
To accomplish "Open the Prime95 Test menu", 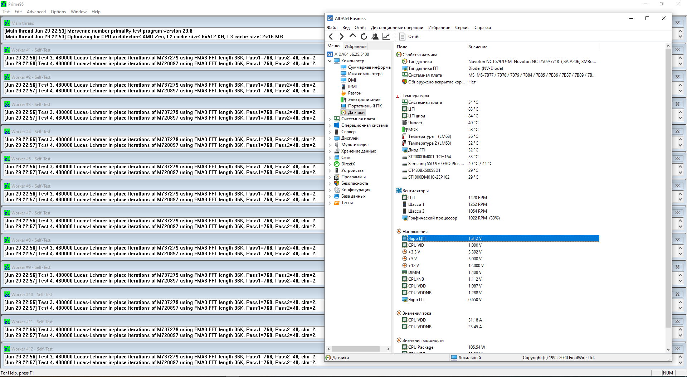I will (6, 12).
